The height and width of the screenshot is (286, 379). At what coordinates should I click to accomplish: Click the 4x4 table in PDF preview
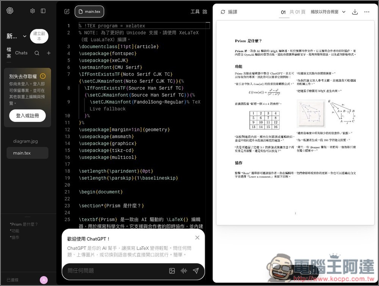point(265,120)
